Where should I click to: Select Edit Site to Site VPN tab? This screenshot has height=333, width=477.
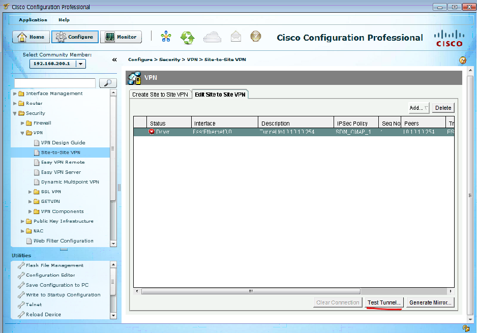pyautogui.click(x=220, y=95)
